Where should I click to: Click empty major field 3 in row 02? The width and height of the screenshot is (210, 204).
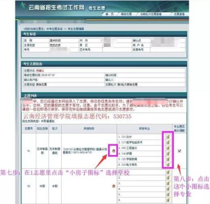coord(141,184)
